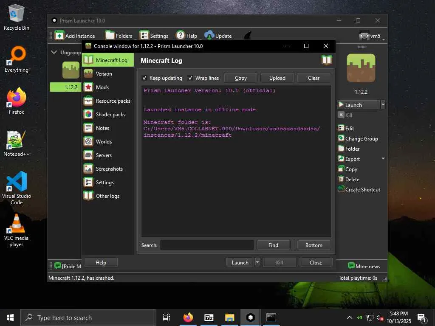Open the Minecraft Log page in sidebar

(107, 60)
